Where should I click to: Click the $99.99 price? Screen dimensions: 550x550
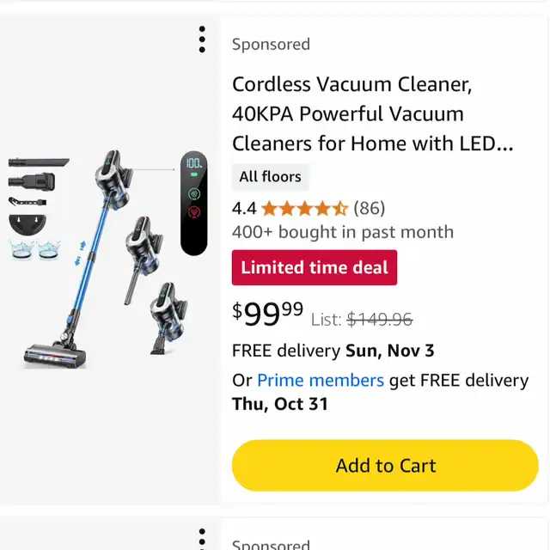point(267,315)
